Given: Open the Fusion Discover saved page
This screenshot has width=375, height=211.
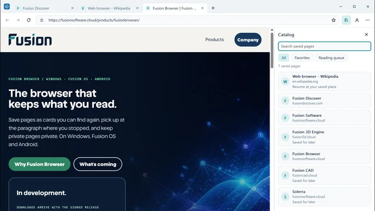Looking at the screenshot, I should click(324, 101).
